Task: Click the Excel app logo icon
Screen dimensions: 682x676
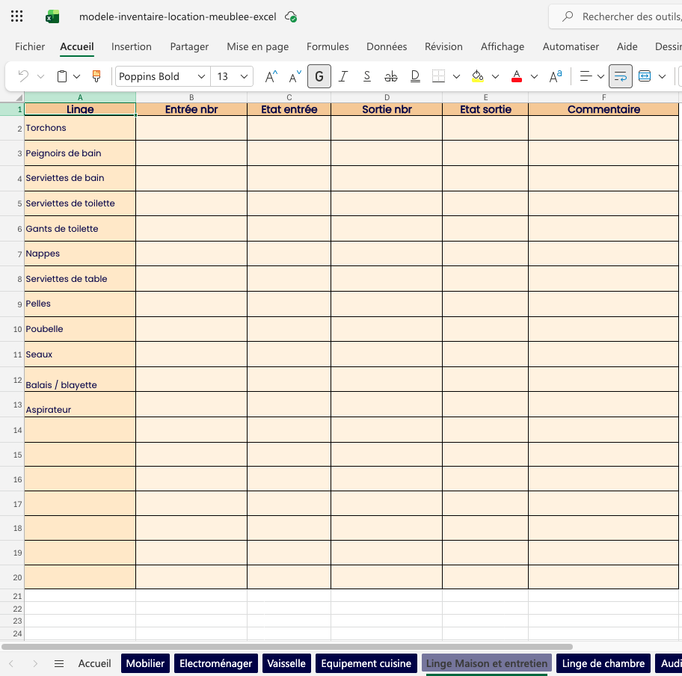Action: [x=52, y=16]
